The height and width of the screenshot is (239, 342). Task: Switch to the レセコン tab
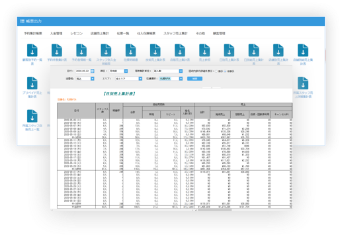pyautogui.click(x=77, y=33)
